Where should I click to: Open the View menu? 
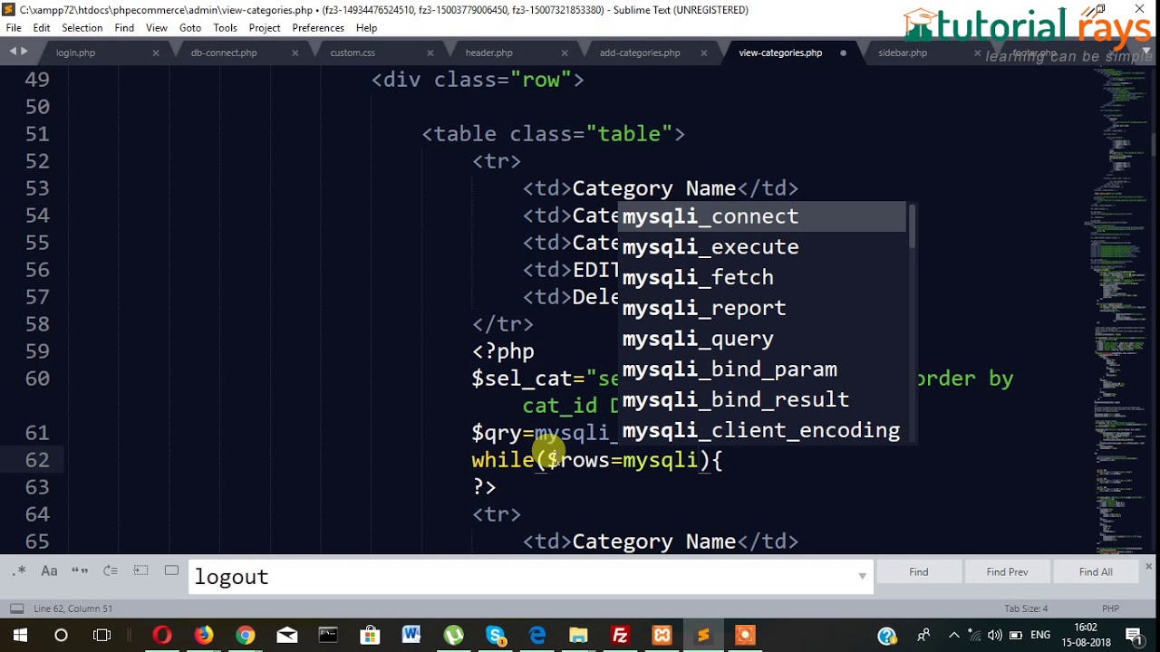coord(157,28)
